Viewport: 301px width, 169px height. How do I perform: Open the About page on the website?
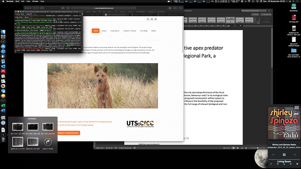tap(104, 30)
